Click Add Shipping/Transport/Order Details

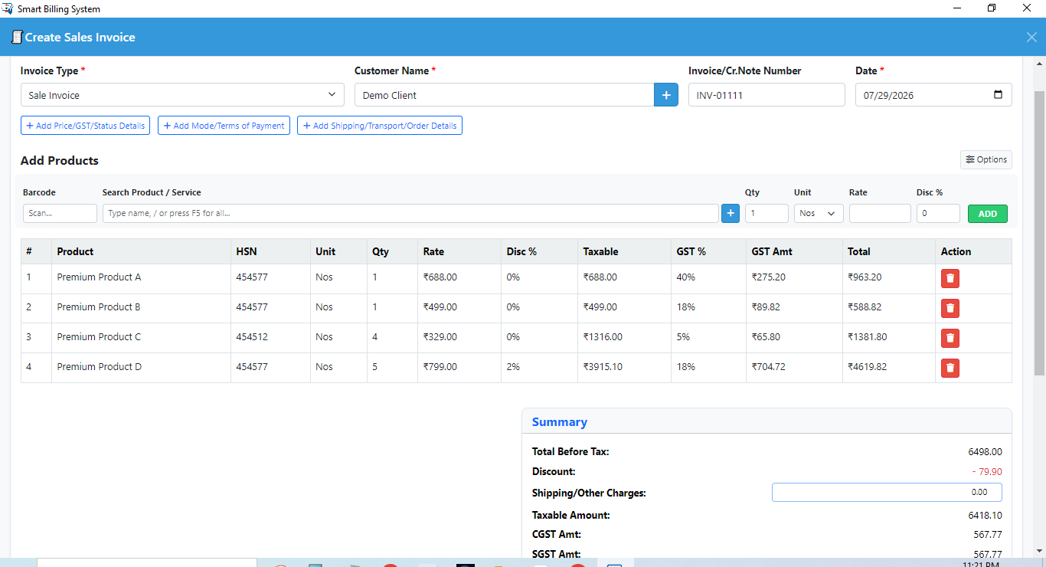click(x=380, y=126)
